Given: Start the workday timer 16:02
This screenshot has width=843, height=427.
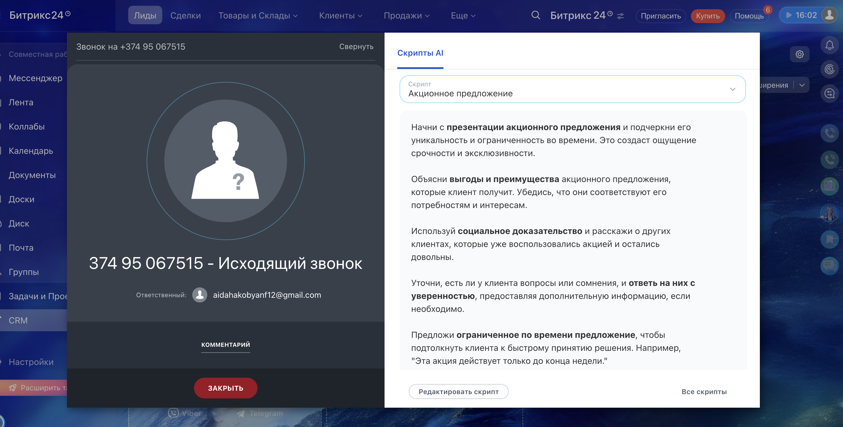Looking at the screenshot, I should [x=801, y=15].
